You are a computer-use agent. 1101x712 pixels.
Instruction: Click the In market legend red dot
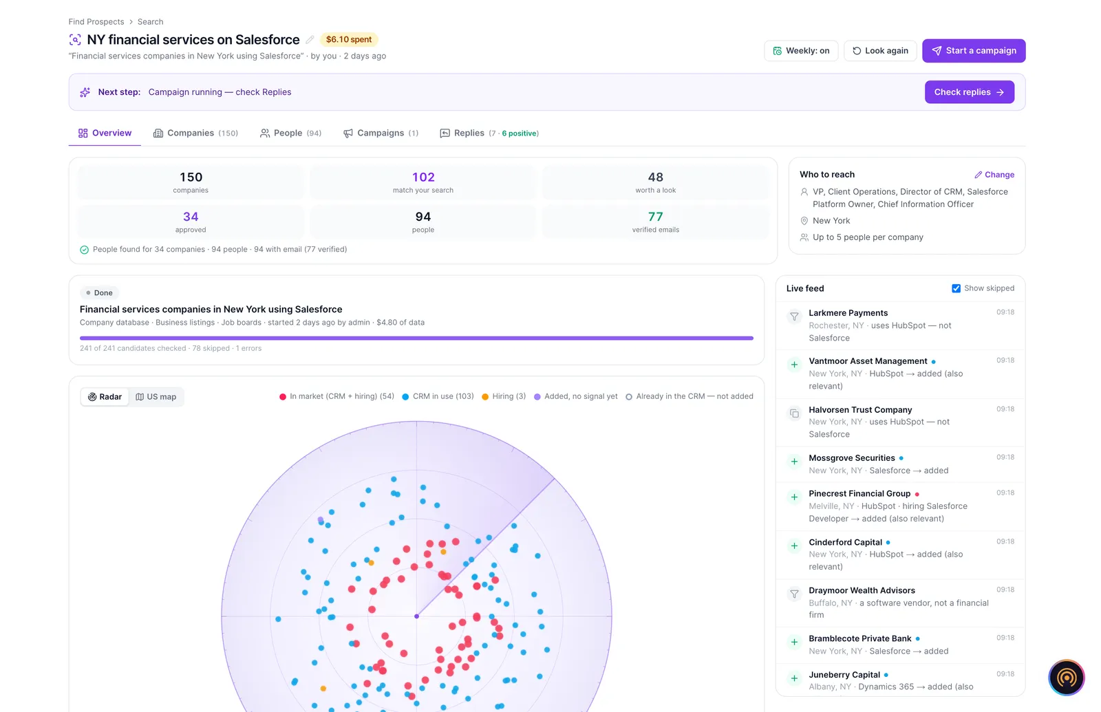[283, 397]
